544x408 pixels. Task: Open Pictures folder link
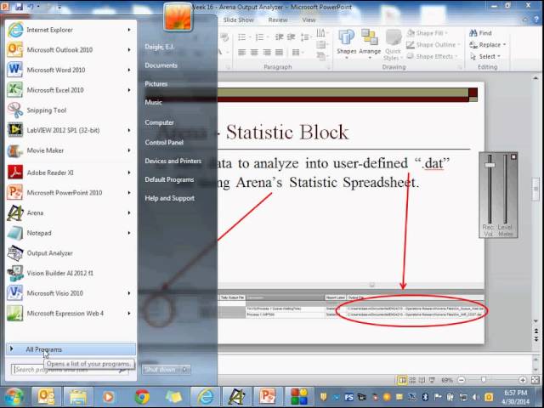pos(156,84)
